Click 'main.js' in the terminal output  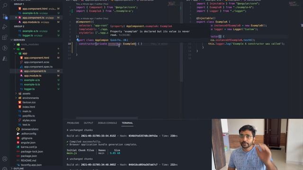(x=71, y=153)
